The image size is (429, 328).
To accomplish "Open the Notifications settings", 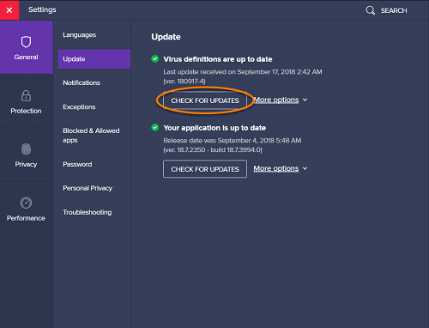I will point(82,82).
